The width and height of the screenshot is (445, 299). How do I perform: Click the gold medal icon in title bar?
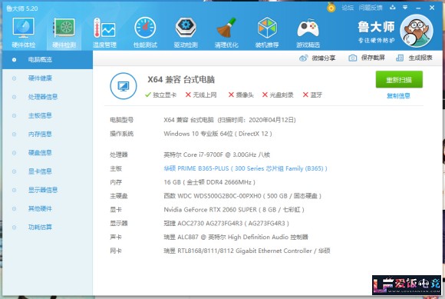click(331, 8)
